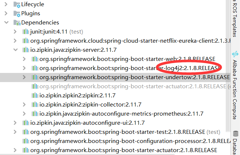Collapse the Dependencies node

(x=7, y=23)
